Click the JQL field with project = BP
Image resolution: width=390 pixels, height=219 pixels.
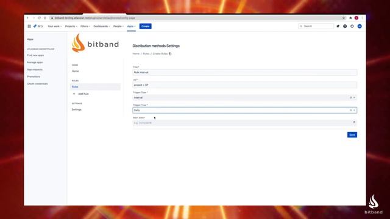coord(245,85)
